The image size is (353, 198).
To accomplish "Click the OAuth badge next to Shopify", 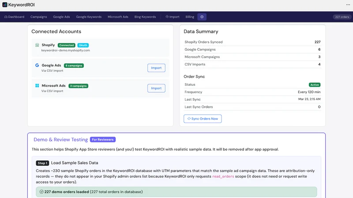I will 83,45.
